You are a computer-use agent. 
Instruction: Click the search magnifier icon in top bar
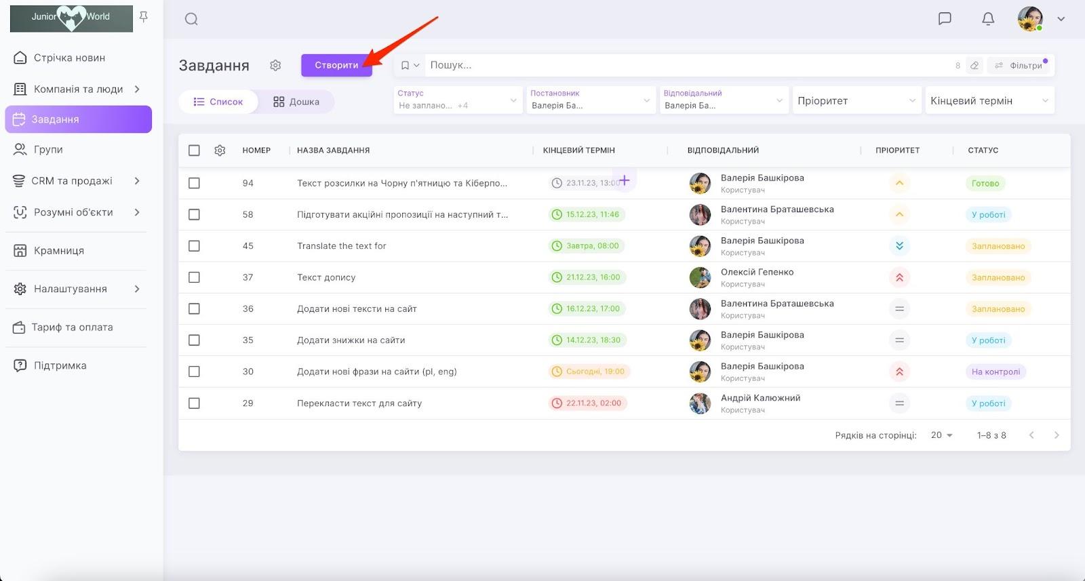pyautogui.click(x=191, y=19)
